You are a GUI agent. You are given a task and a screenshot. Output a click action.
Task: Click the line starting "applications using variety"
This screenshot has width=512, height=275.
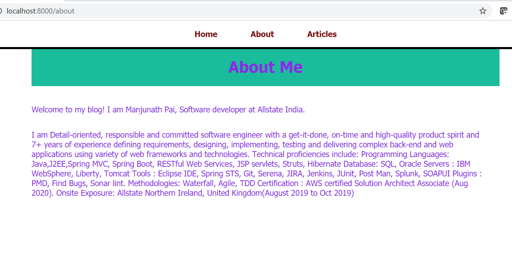(x=240, y=154)
